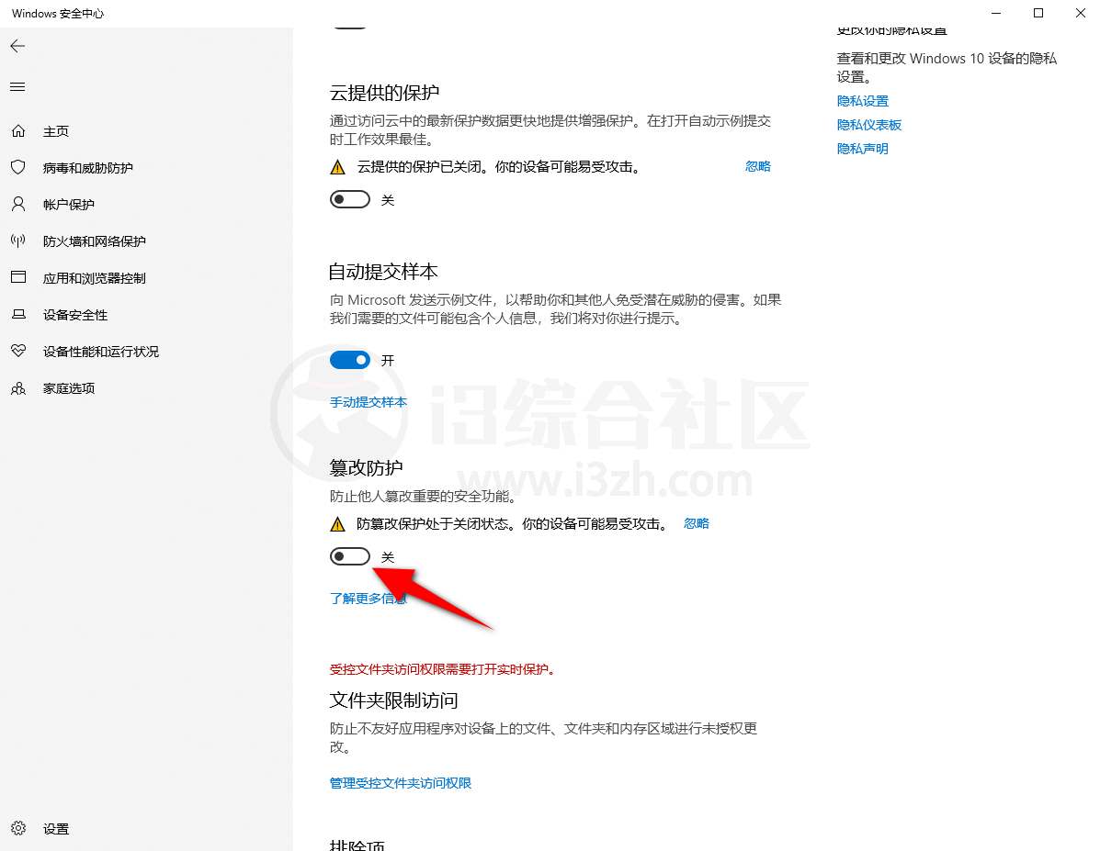Click the 篡改防护 heading
The height and width of the screenshot is (851, 1100).
(x=366, y=467)
